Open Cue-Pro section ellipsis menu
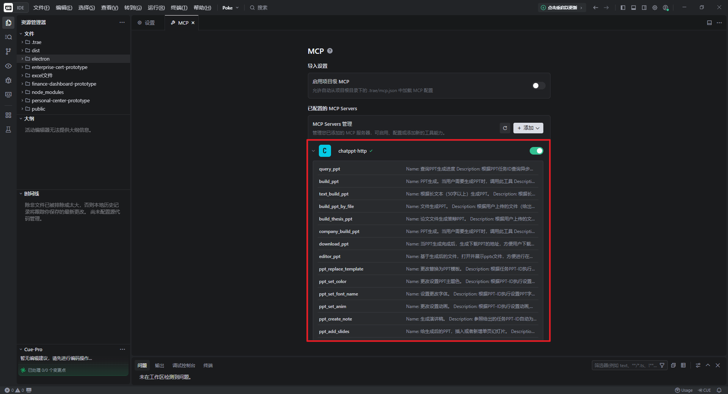 [122, 349]
